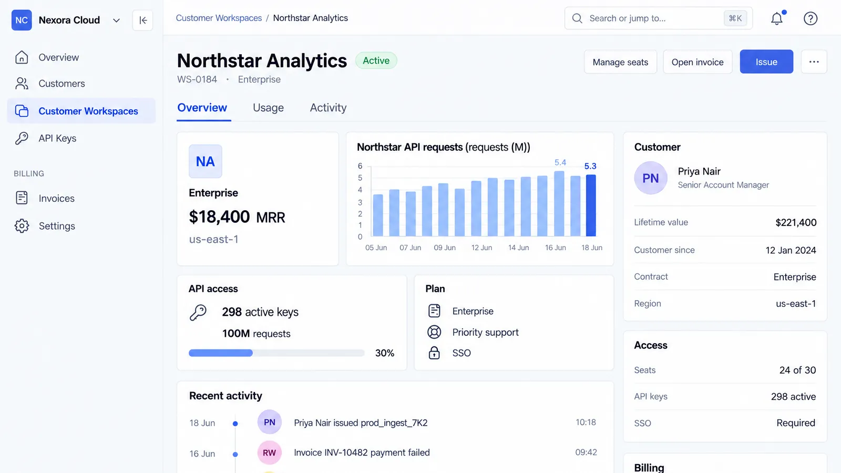Click the Customer Workspaces icon in sidebar
The width and height of the screenshot is (841, 473).
(x=22, y=111)
